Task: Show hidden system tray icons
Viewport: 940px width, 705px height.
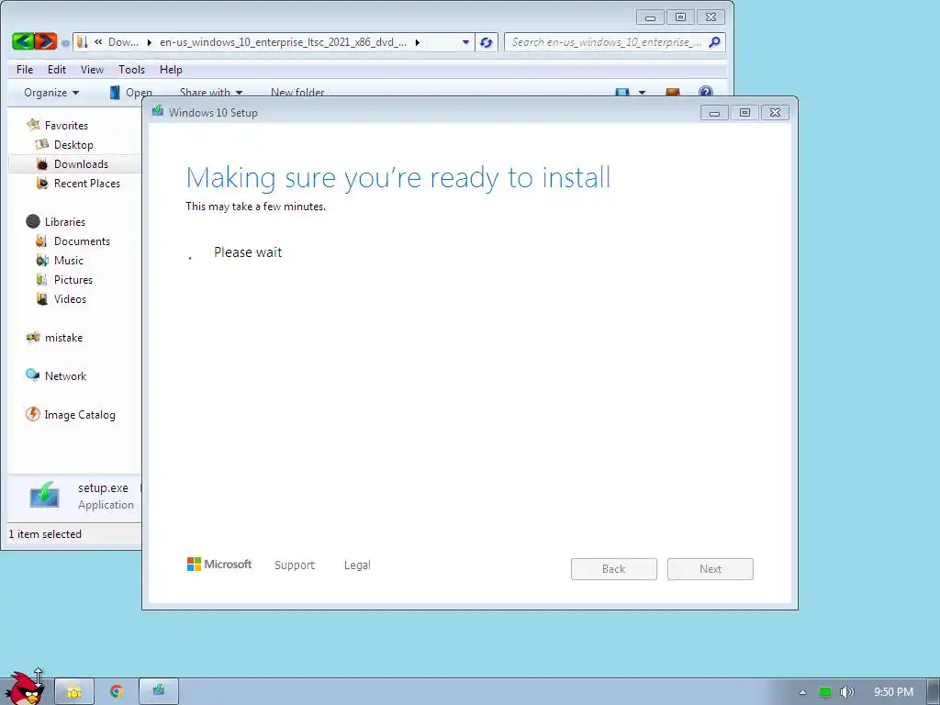Action: [x=802, y=692]
